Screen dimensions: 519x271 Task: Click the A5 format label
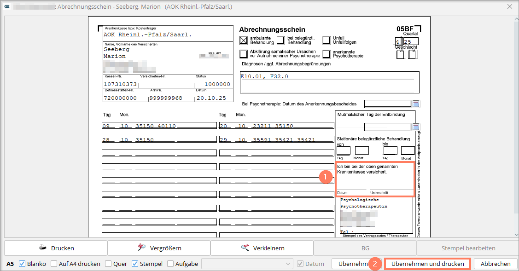pos(10,264)
